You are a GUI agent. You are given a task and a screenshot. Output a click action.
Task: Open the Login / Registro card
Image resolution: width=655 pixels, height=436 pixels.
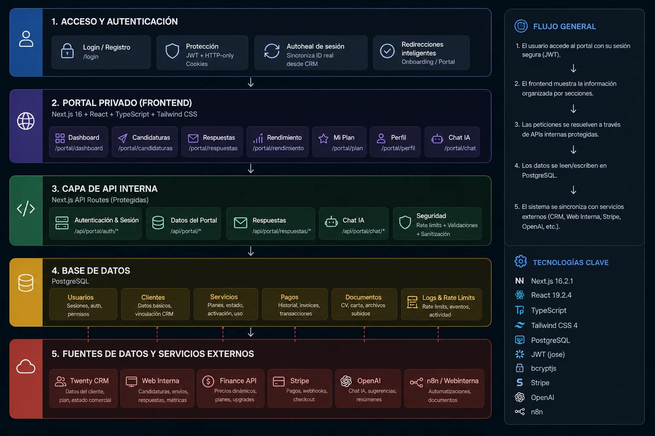point(101,52)
